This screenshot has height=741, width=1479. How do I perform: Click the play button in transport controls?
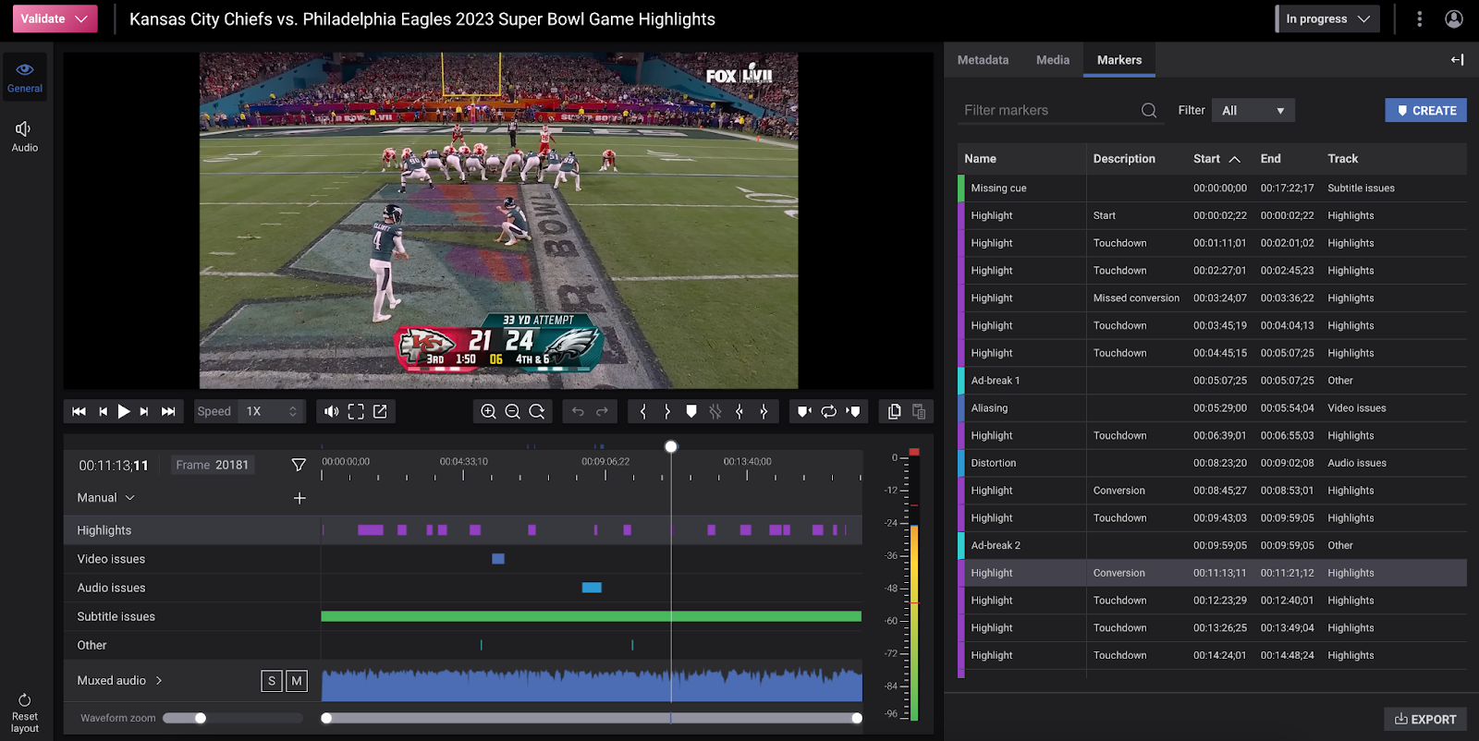click(123, 411)
